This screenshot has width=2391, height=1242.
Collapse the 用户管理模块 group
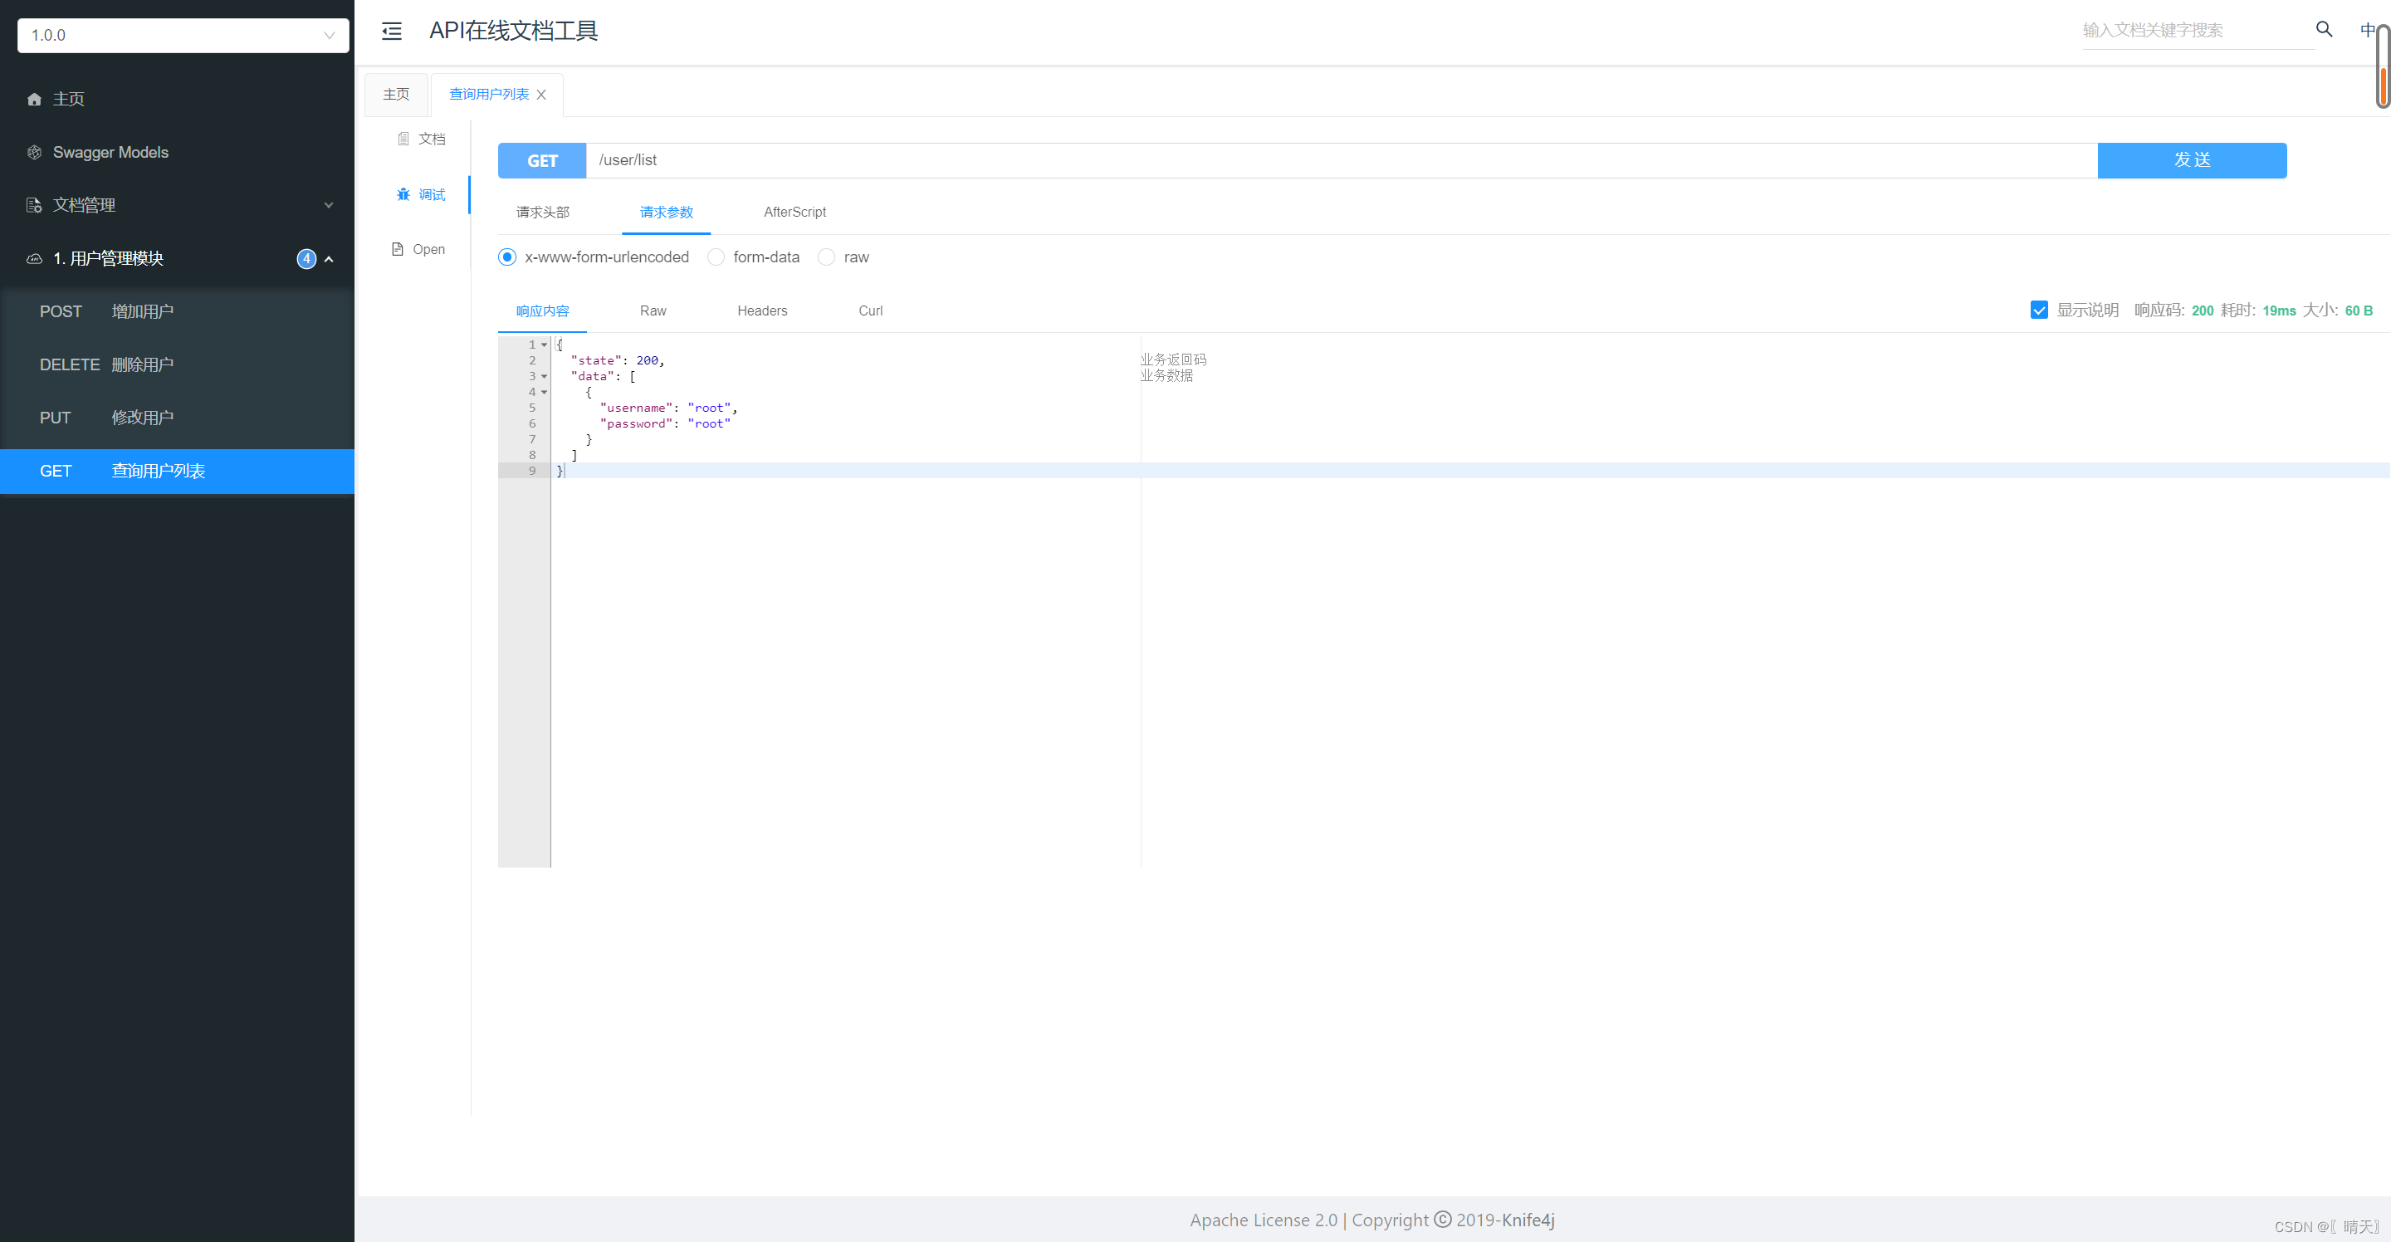tap(329, 259)
